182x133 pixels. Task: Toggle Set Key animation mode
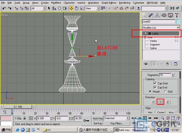click(x=97, y=123)
